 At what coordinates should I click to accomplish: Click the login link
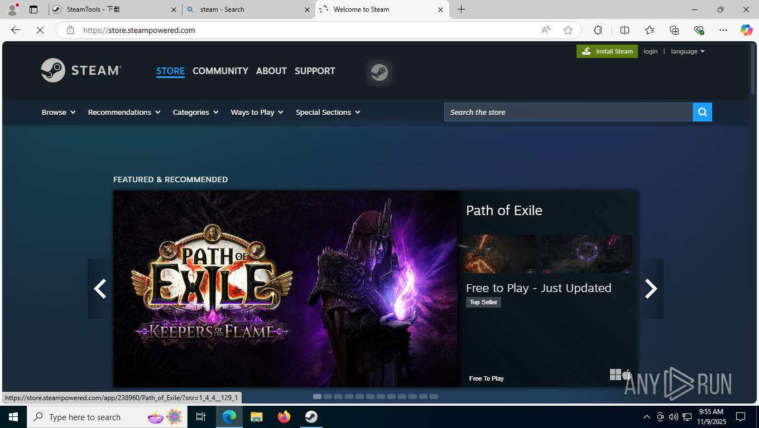650,51
